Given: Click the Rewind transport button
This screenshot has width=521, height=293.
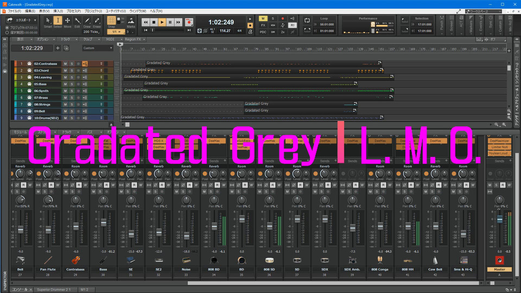Looking at the screenshot, I should (145, 22).
